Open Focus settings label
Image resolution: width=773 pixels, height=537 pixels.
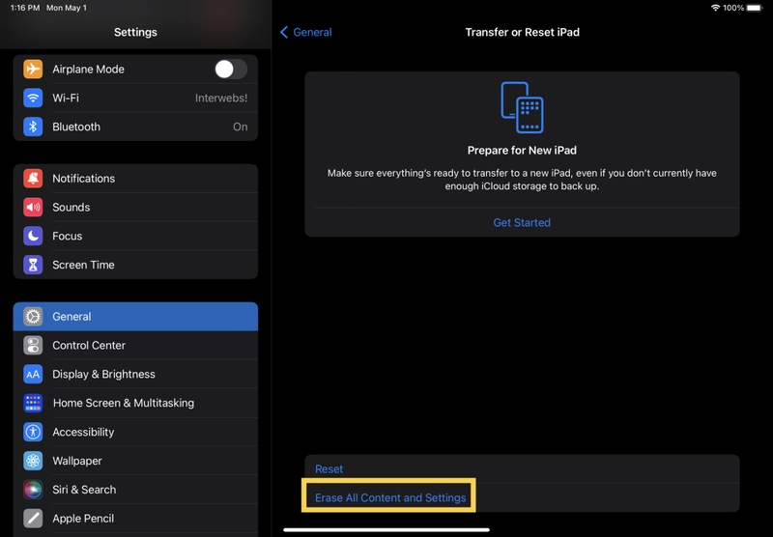(x=68, y=236)
